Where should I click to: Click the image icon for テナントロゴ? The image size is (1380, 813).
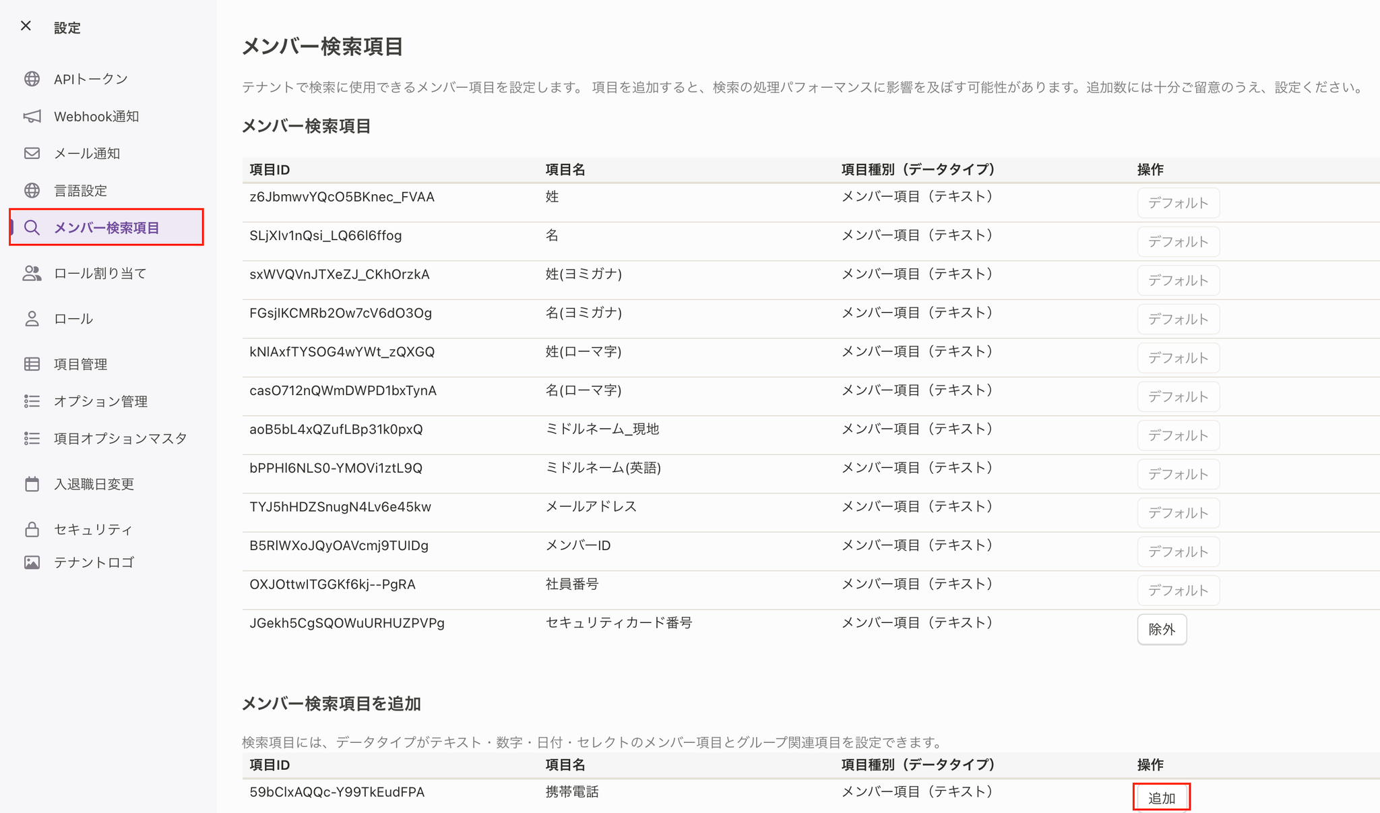(x=32, y=562)
